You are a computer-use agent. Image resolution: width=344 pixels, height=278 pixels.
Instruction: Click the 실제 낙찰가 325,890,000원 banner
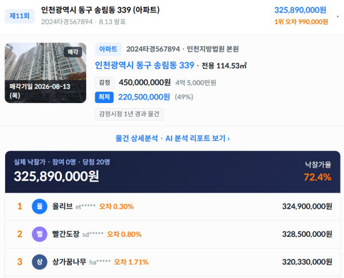pyautogui.click(x=173, y=172)
